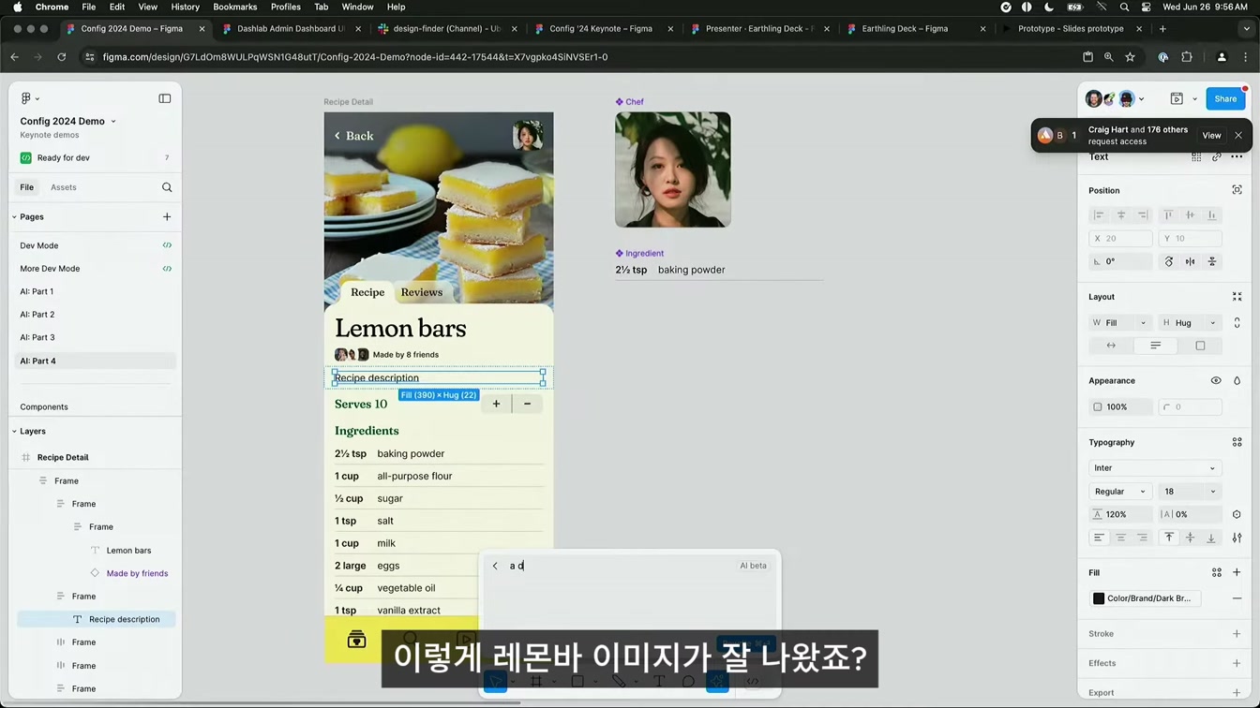Align text layer to left edge

pos(1100,215)
